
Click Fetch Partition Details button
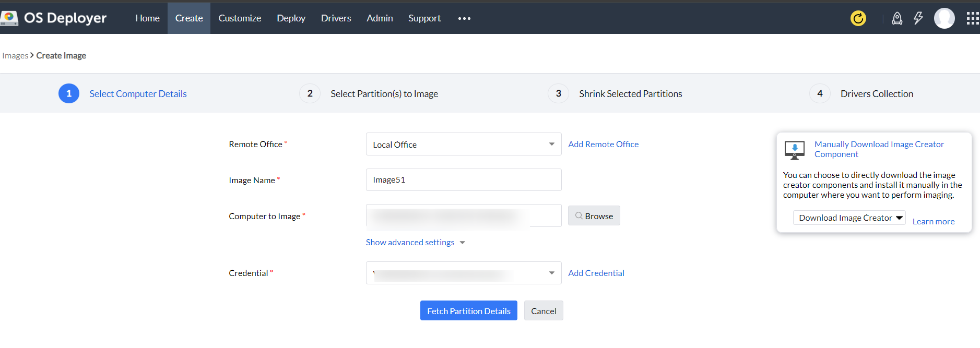[468, 311]
